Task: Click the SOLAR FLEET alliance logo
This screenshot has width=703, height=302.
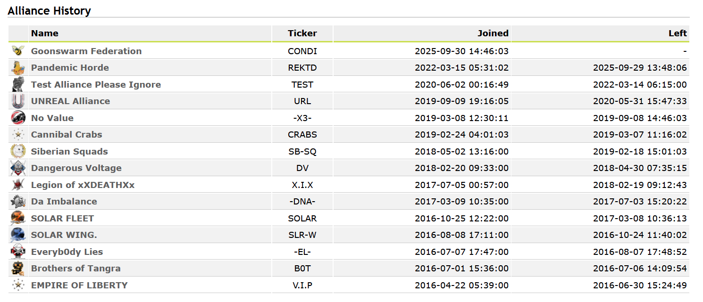Action: click(x=18, y=218)
